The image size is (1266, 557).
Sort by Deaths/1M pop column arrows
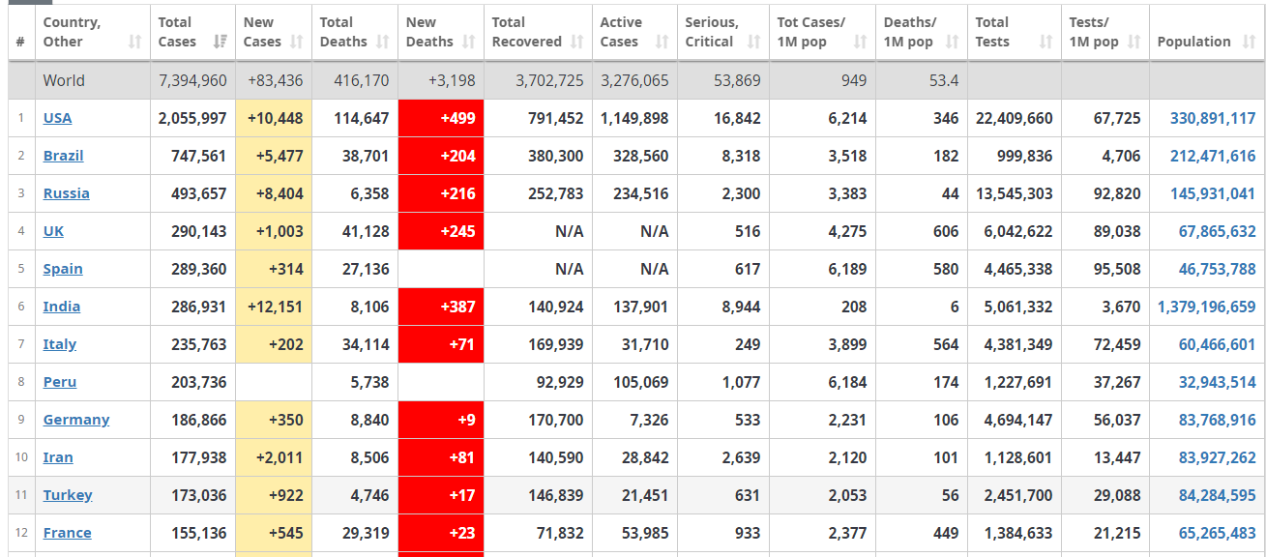[x=953, y=42]
